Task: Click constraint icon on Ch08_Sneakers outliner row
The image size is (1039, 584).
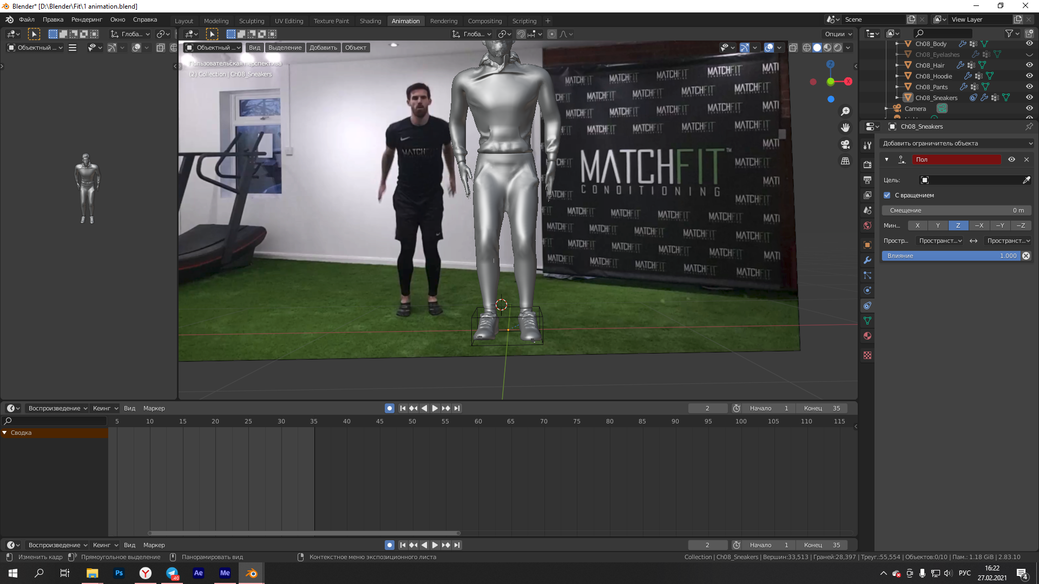Action: click(973, 98)
